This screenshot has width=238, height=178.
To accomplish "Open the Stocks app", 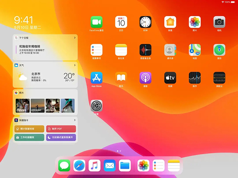I will coord(195,78).
